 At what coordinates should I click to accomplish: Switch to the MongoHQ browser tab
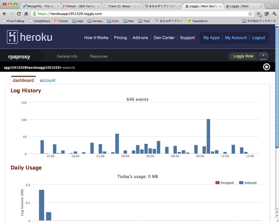(x=41, y=6)
